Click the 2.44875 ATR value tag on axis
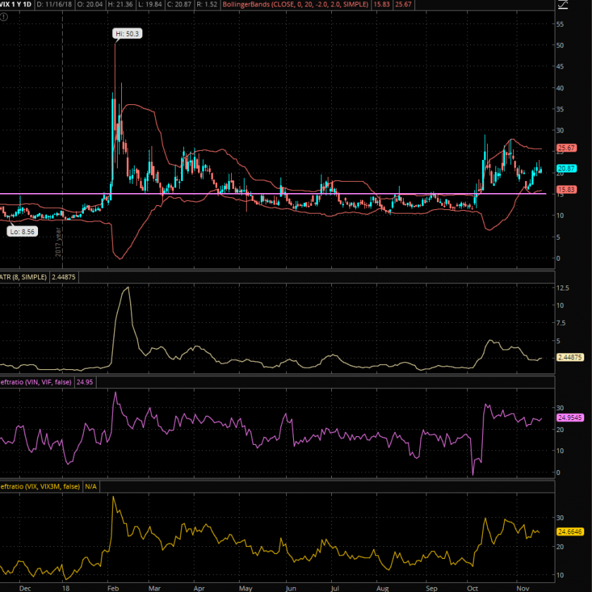 point(569,357)
